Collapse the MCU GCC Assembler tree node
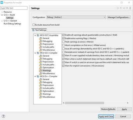This screenshot has width=133, height=120. point(35,35)
